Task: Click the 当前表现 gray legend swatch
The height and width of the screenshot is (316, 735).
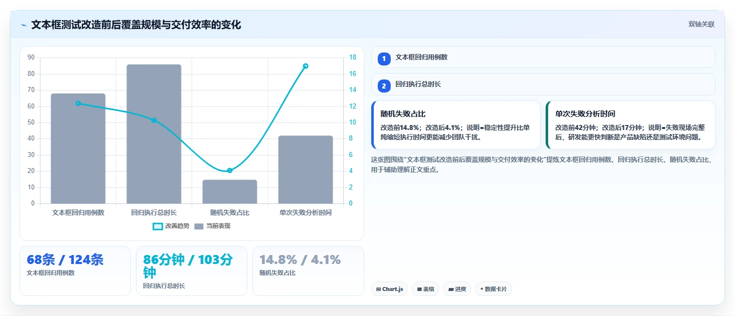Action: (x=199, y=226)
